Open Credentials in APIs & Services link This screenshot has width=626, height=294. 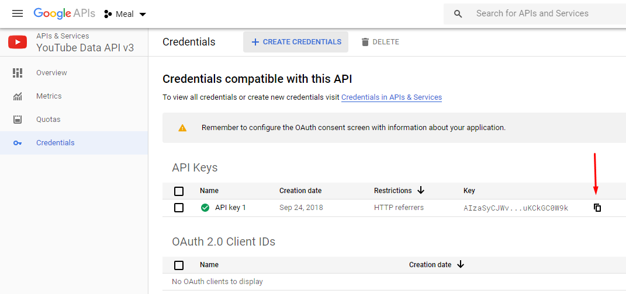click(392, 97)
